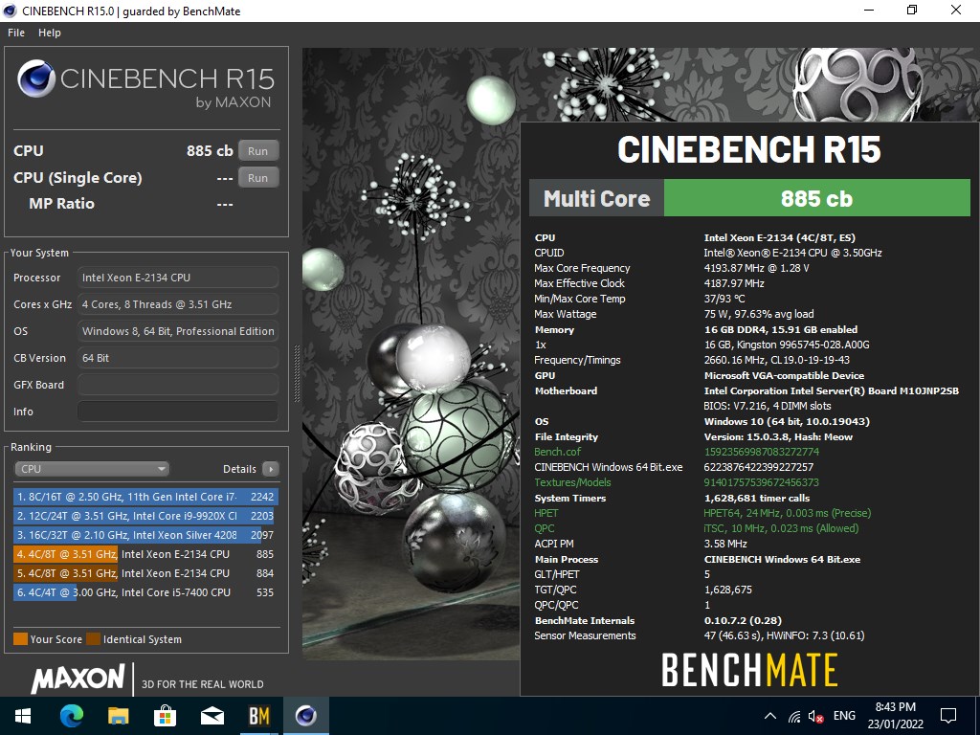Click the BENCHMATE logo

749,669
